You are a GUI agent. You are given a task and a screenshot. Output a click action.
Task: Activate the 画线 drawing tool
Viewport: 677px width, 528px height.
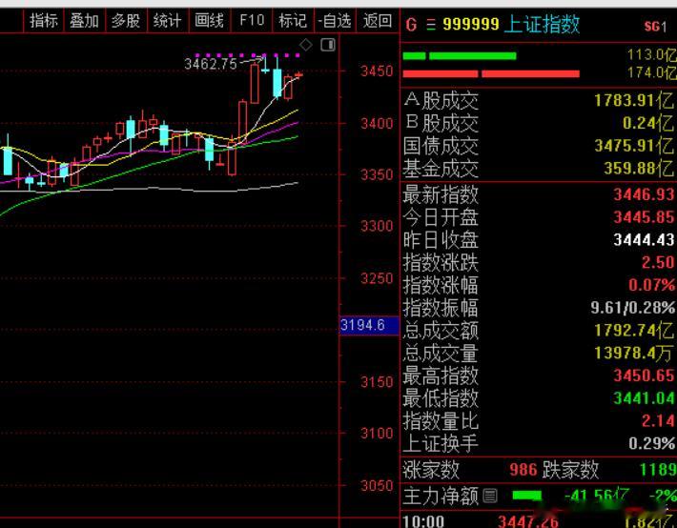click(209, 20)
